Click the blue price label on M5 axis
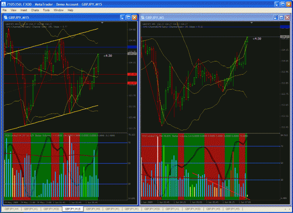 pyautogui.click(x=285, y=27)
